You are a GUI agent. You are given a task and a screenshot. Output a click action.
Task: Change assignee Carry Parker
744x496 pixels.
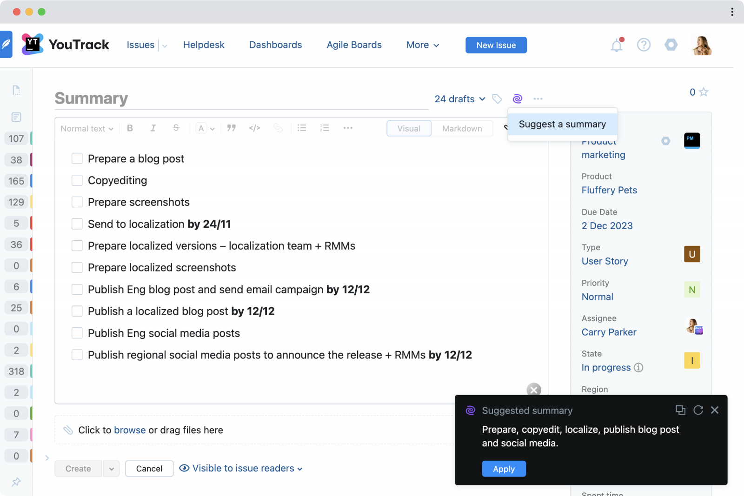[x=609, y=332]
